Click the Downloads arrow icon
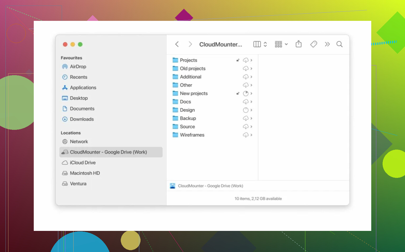Viewport: 405px width, 252px height. pos(65,119)
